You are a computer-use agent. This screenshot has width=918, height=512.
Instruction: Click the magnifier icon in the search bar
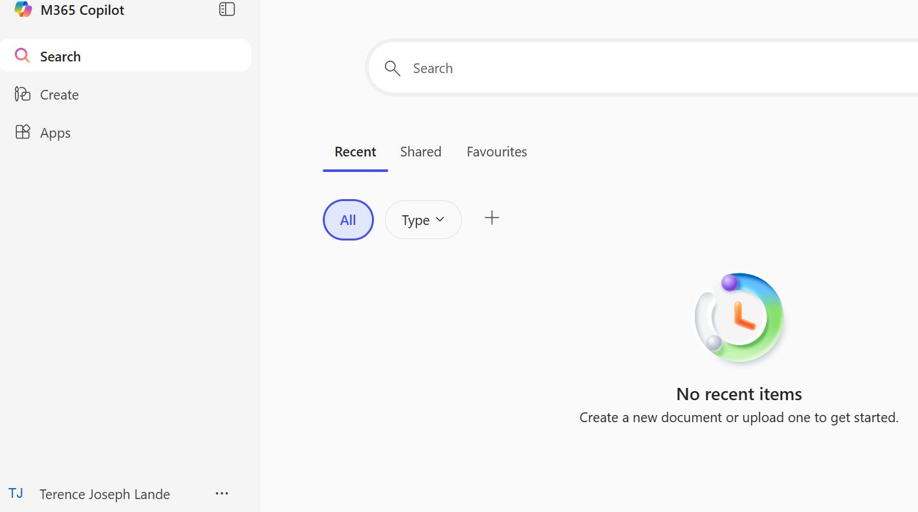tap(392, 69)
